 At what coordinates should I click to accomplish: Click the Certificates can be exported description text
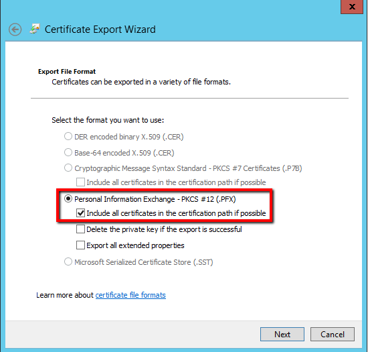point(141,82)
